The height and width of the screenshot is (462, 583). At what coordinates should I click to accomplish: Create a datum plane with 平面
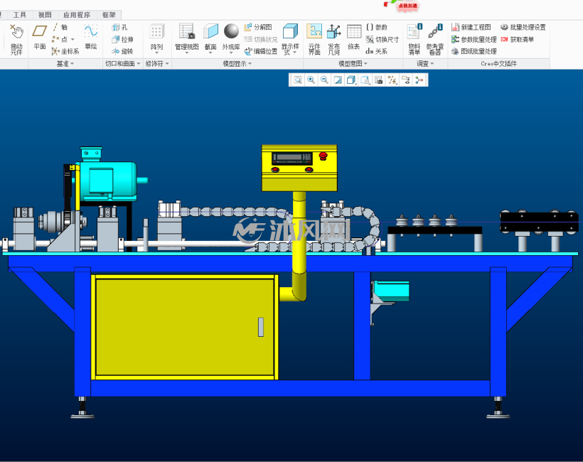point(39,37)
